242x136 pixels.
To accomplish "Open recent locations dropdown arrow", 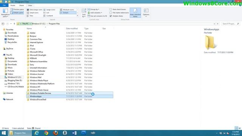I will [11, 24].
